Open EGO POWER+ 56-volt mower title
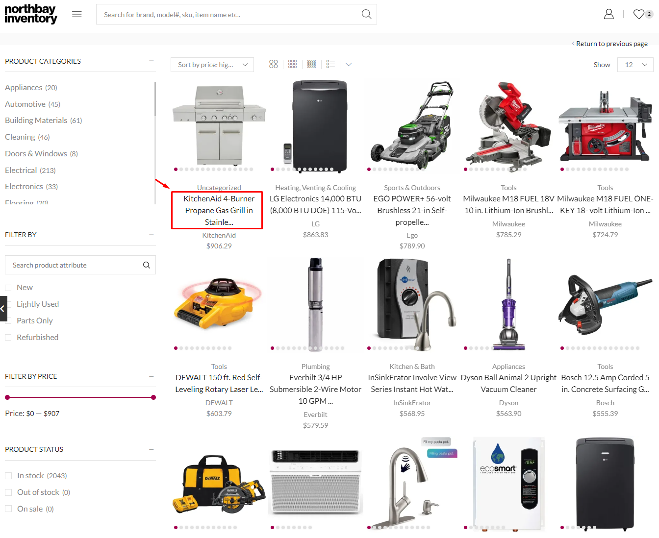This screenshot has height=538, width=659. click(x=412, y=210)
